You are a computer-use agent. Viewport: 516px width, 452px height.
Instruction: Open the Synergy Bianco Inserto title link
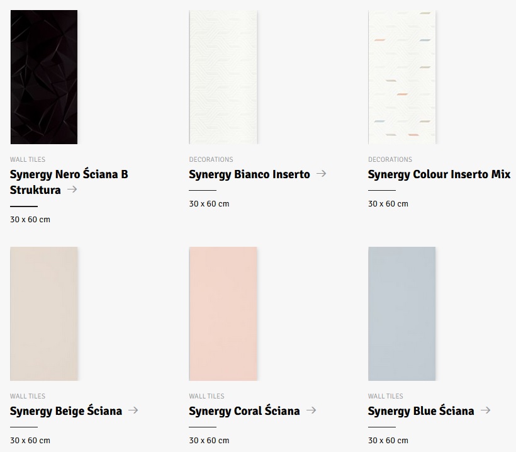[249, 174]
